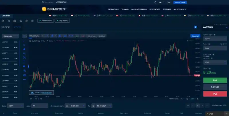
Task: Open the My Referrals menu
Action: click(179, 9)
